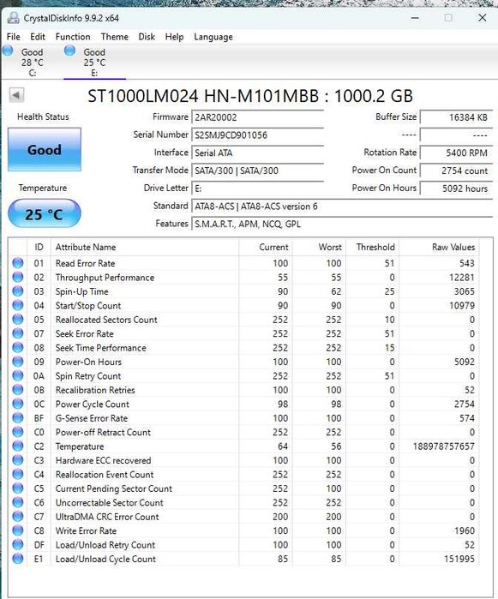Open the Edit menu

point(38,37)
